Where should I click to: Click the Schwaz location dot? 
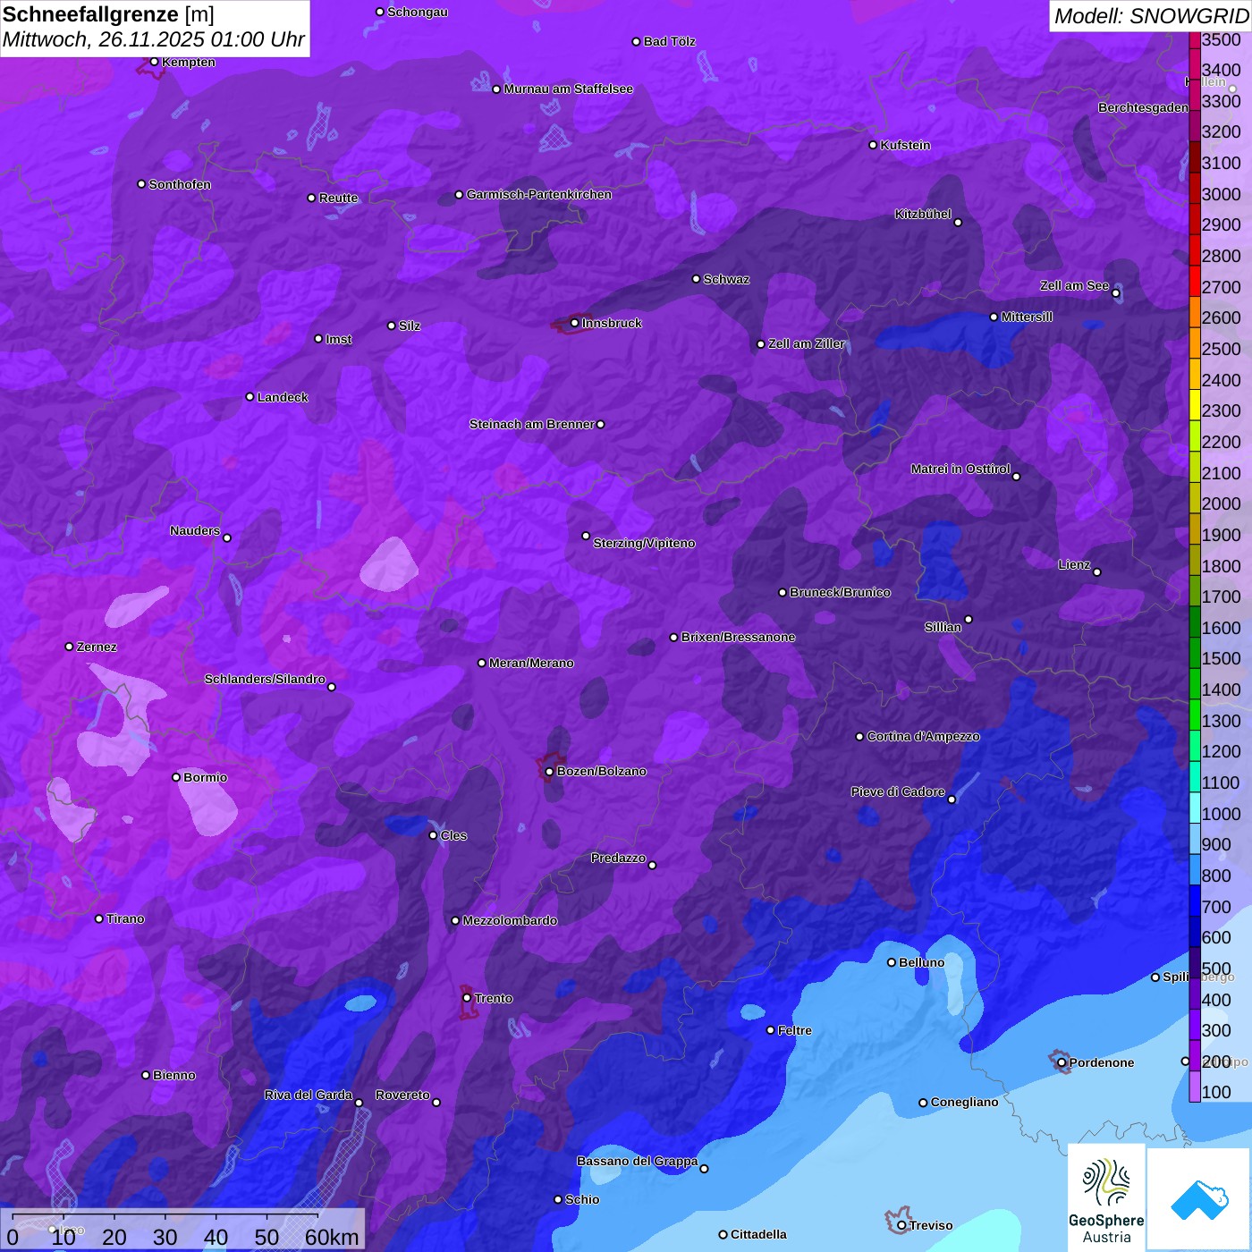696,279
